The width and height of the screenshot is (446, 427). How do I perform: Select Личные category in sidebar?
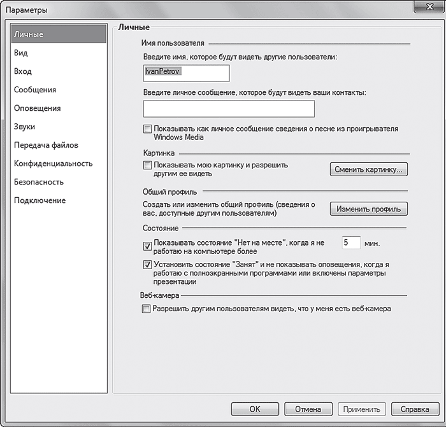29,34
